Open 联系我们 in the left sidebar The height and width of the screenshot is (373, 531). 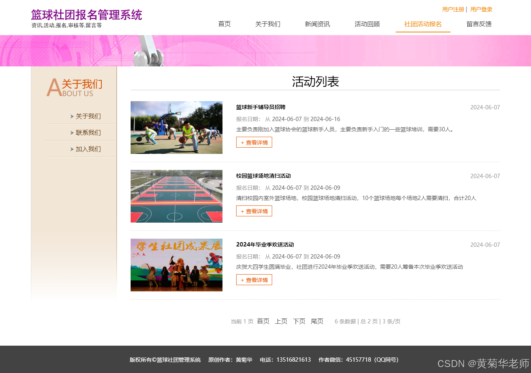pos(88,132)
